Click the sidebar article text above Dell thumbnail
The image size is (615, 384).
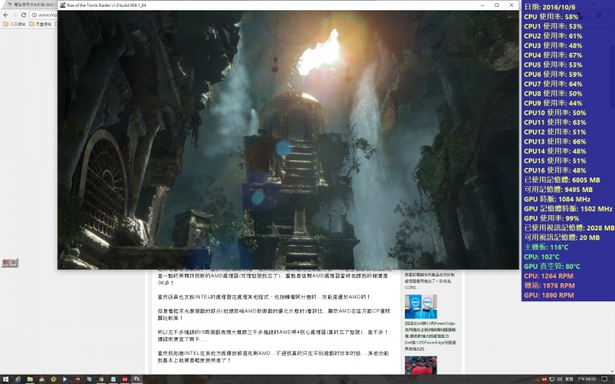point(430,281)
